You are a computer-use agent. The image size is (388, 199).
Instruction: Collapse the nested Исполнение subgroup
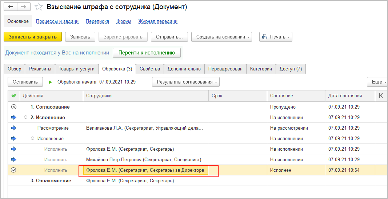click(x=33, y=139)
